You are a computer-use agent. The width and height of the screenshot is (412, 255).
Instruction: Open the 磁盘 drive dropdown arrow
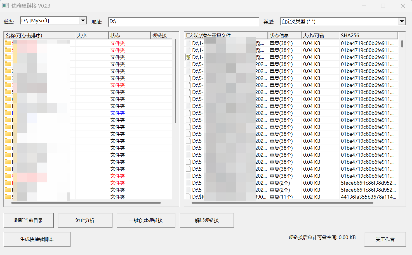tap(83, 21)
